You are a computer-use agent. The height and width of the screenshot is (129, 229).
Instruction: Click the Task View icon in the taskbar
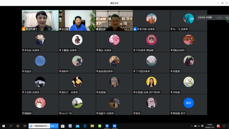pos(25,126)
